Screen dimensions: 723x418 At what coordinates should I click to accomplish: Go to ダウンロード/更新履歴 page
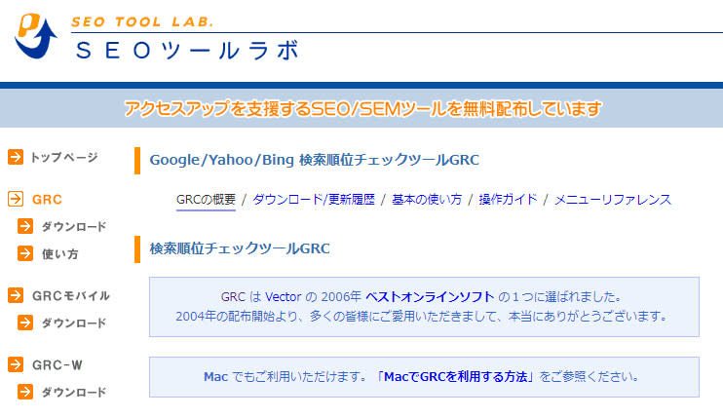point(314,200)
